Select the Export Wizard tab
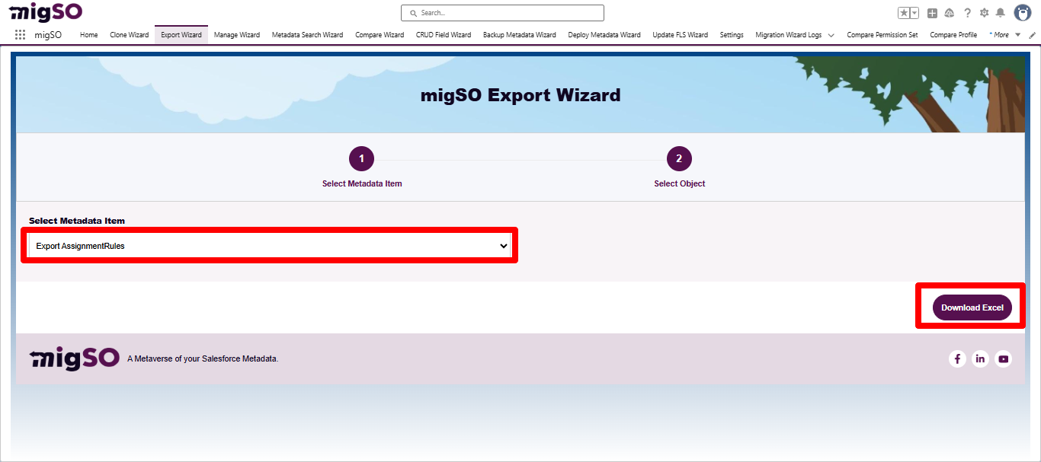This screenshot has height=462, width=1041. click(x=181, y=35)
